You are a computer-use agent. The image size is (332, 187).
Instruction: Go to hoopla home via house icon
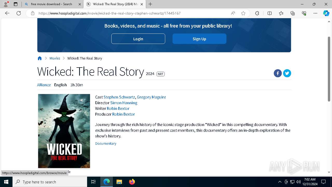click(x=40, y=58)
